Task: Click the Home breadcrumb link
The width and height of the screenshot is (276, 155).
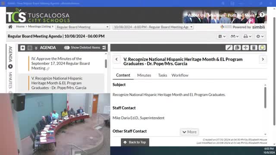Action: (20, 27)
